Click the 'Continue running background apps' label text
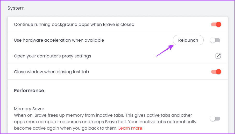 74,25
